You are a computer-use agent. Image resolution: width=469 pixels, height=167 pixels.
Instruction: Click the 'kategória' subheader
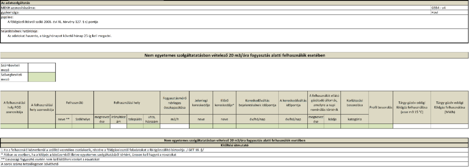tap(355, 119)
